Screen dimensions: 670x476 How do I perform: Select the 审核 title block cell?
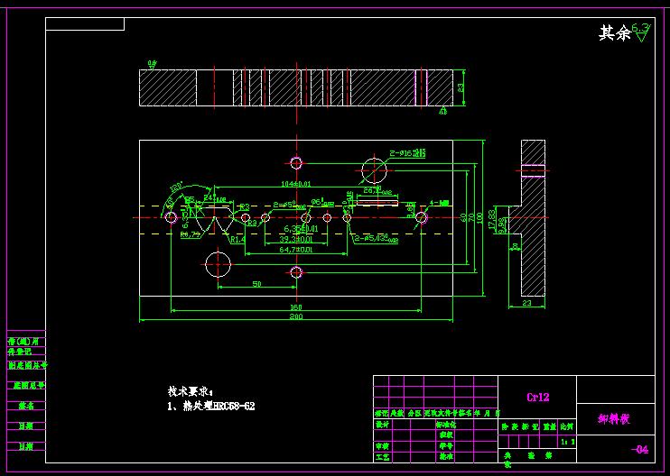coord(382,446)
